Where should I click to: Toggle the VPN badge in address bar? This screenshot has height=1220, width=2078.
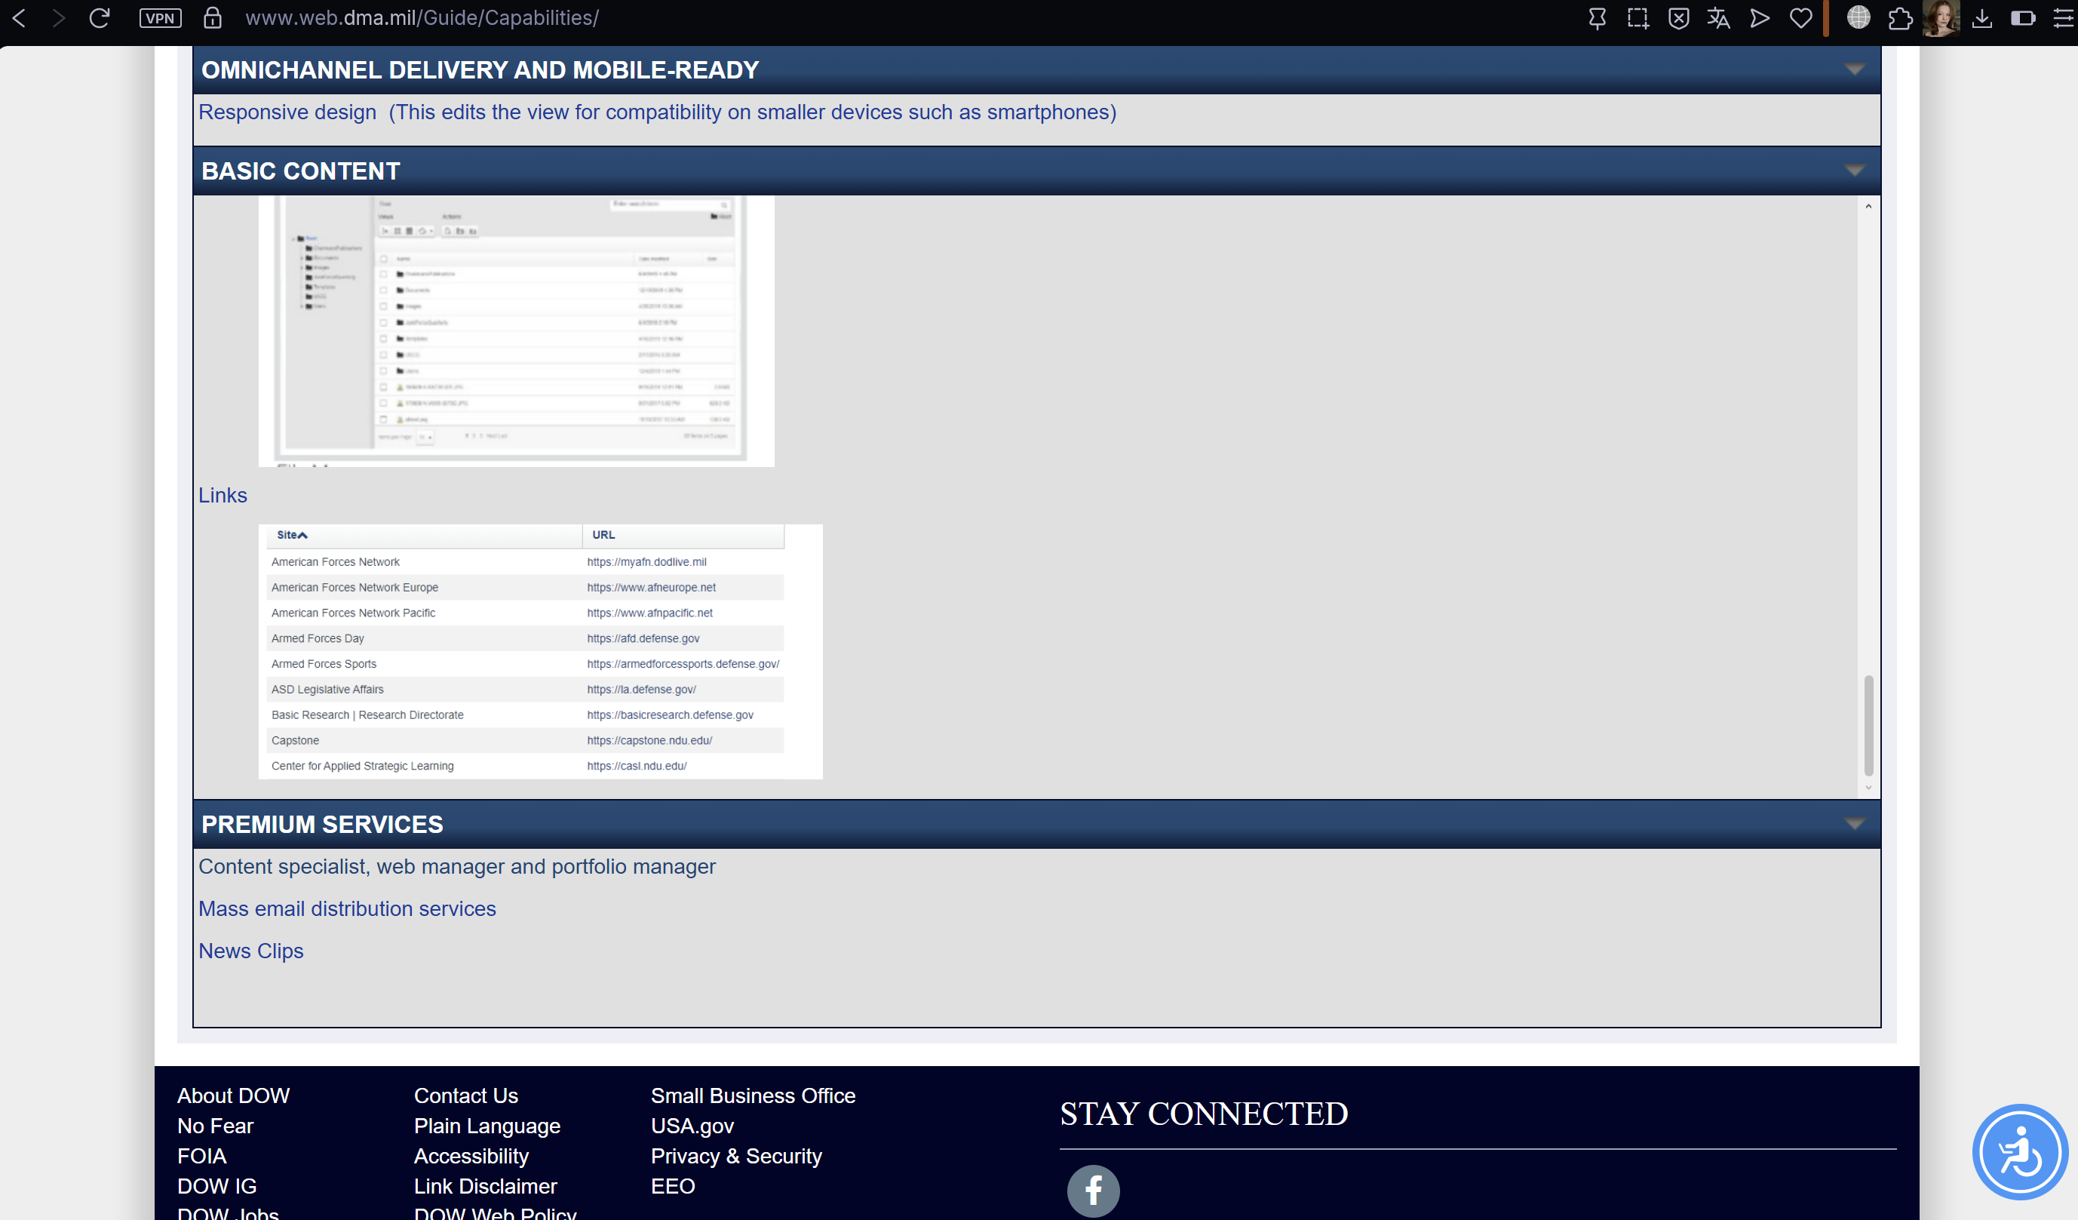coord(160,18)
